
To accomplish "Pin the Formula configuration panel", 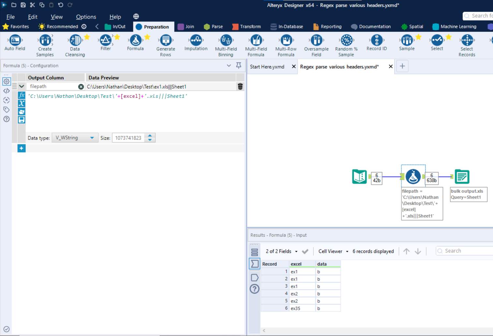I will 239,66.
